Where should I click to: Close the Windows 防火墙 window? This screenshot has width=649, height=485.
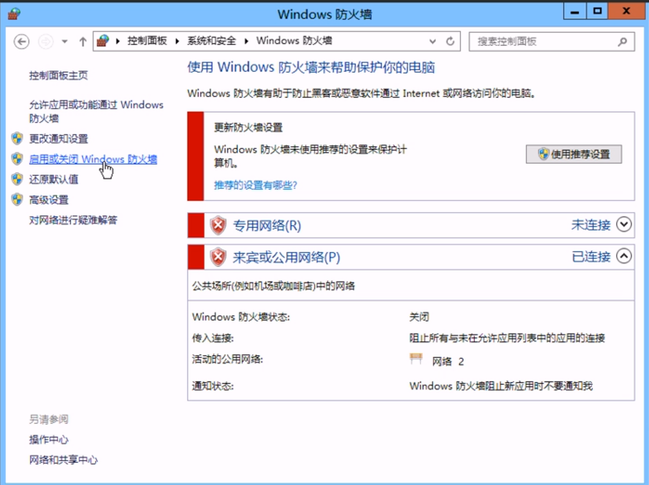(x=626, y=12)
